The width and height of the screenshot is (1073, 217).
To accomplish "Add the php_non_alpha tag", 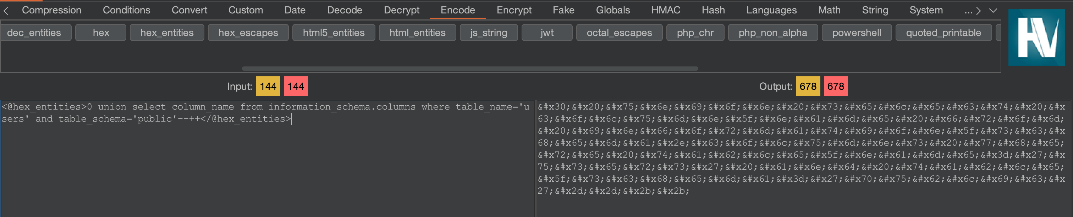I will pyautogui.click(x=772, y=33).
